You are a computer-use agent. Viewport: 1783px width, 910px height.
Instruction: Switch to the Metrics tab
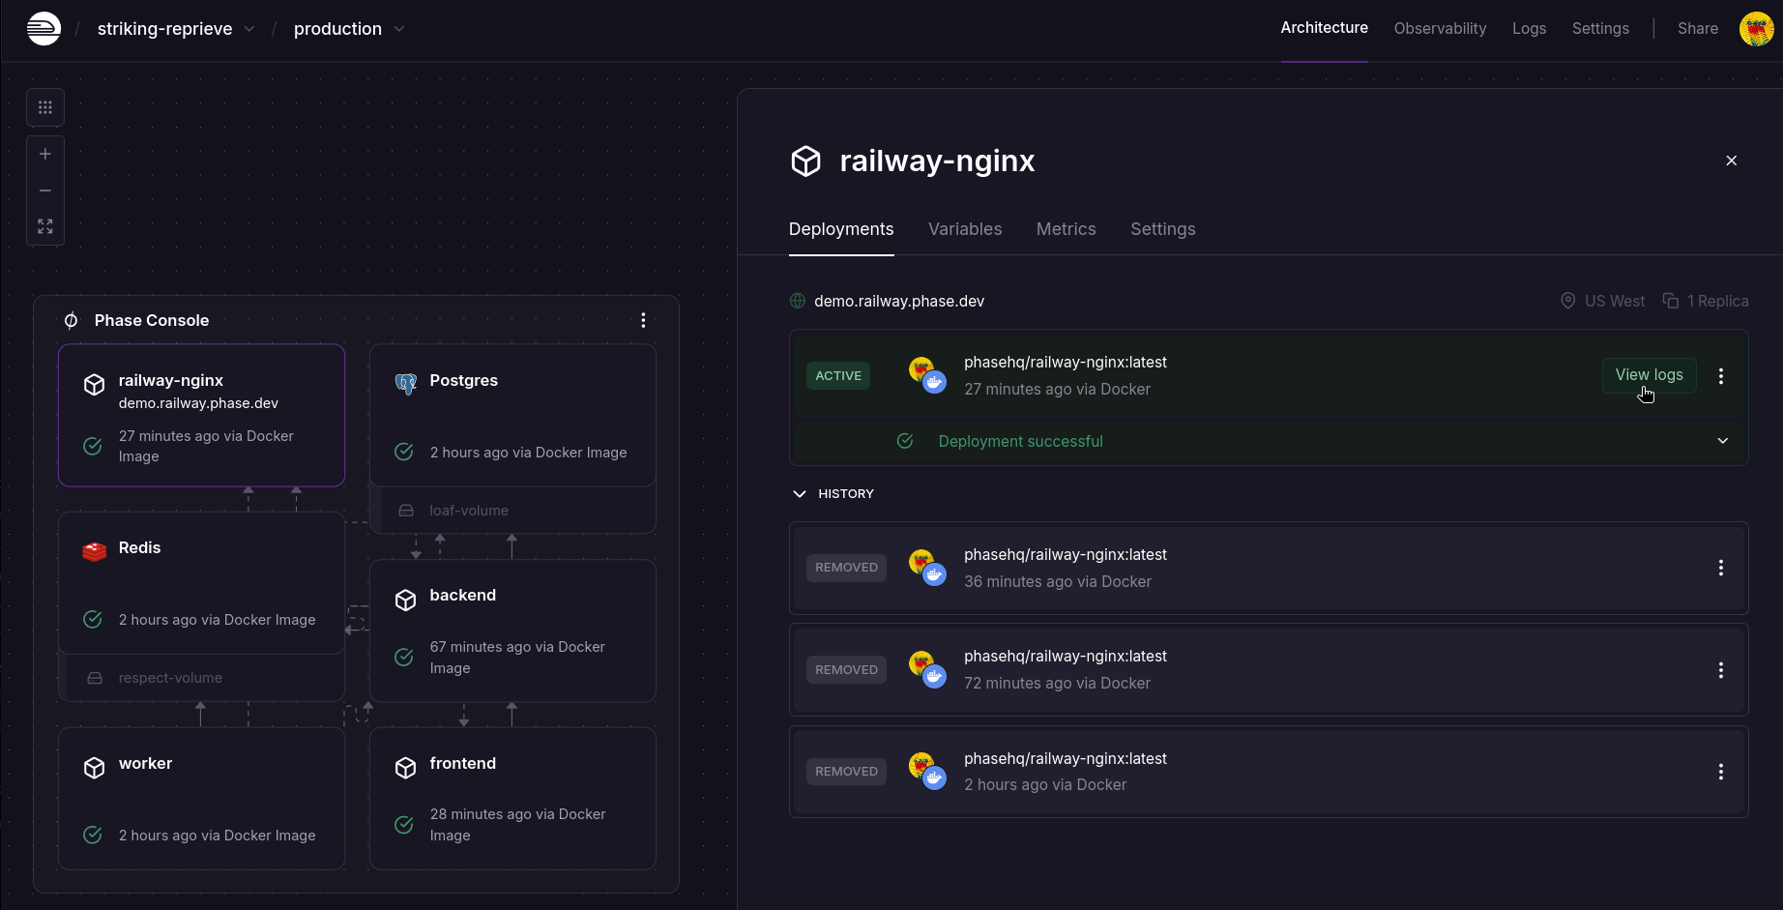[x=1066, y=229]
